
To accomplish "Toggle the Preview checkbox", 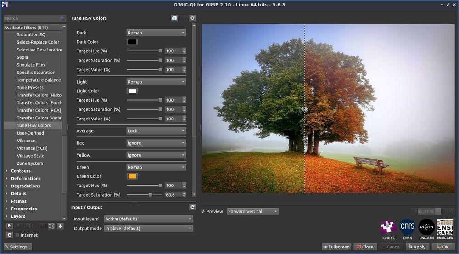I will [x=203, y=211].
